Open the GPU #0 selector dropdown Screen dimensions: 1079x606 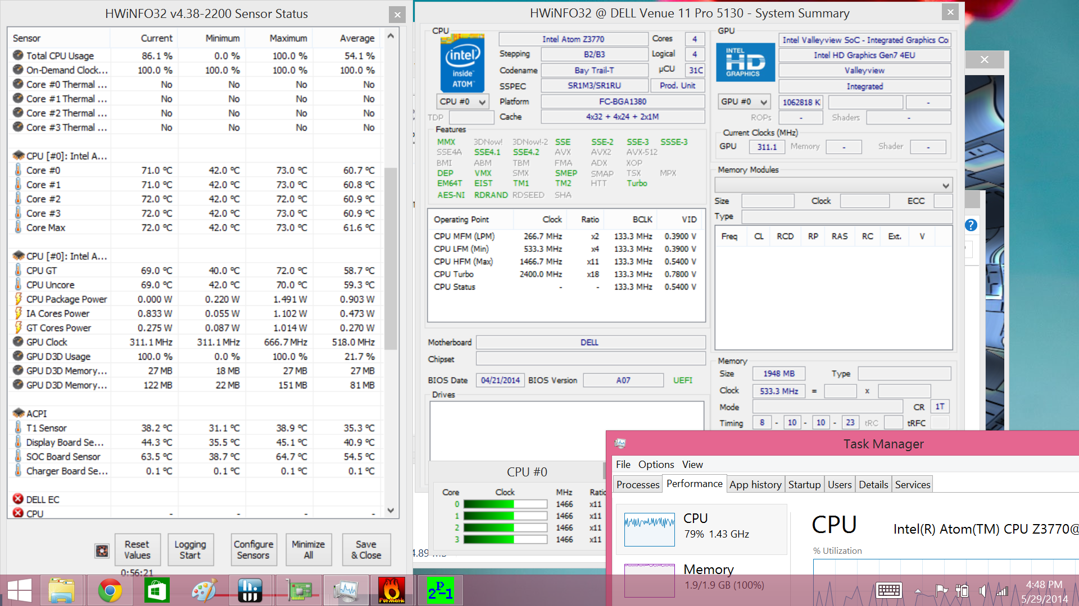pyautogui.click(x=745, y=102)
